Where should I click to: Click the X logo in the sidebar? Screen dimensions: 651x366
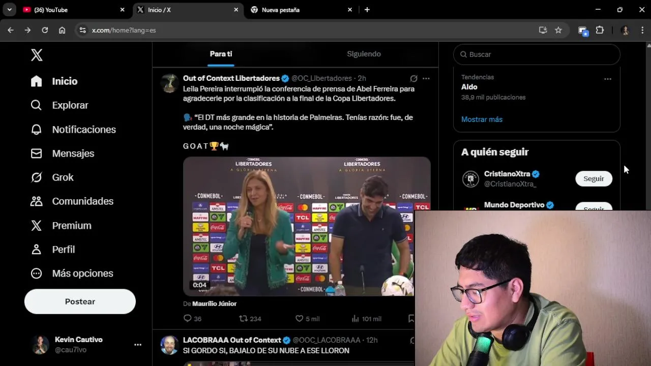[x=37, y=55]
